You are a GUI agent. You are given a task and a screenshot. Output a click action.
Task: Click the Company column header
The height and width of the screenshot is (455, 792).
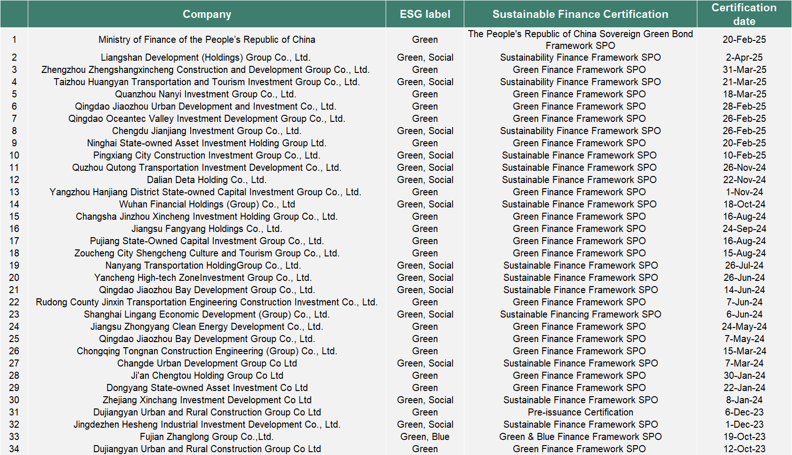pyautogui.click(x=207, y=14)
